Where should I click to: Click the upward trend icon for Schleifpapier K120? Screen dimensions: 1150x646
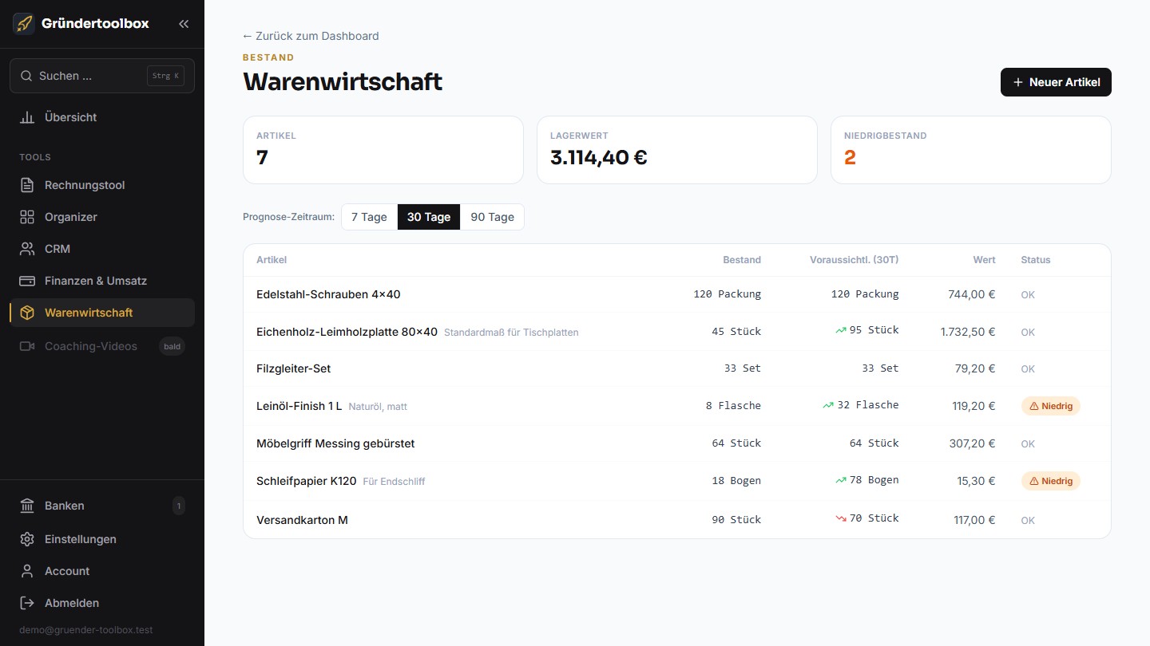coord(841,480)
